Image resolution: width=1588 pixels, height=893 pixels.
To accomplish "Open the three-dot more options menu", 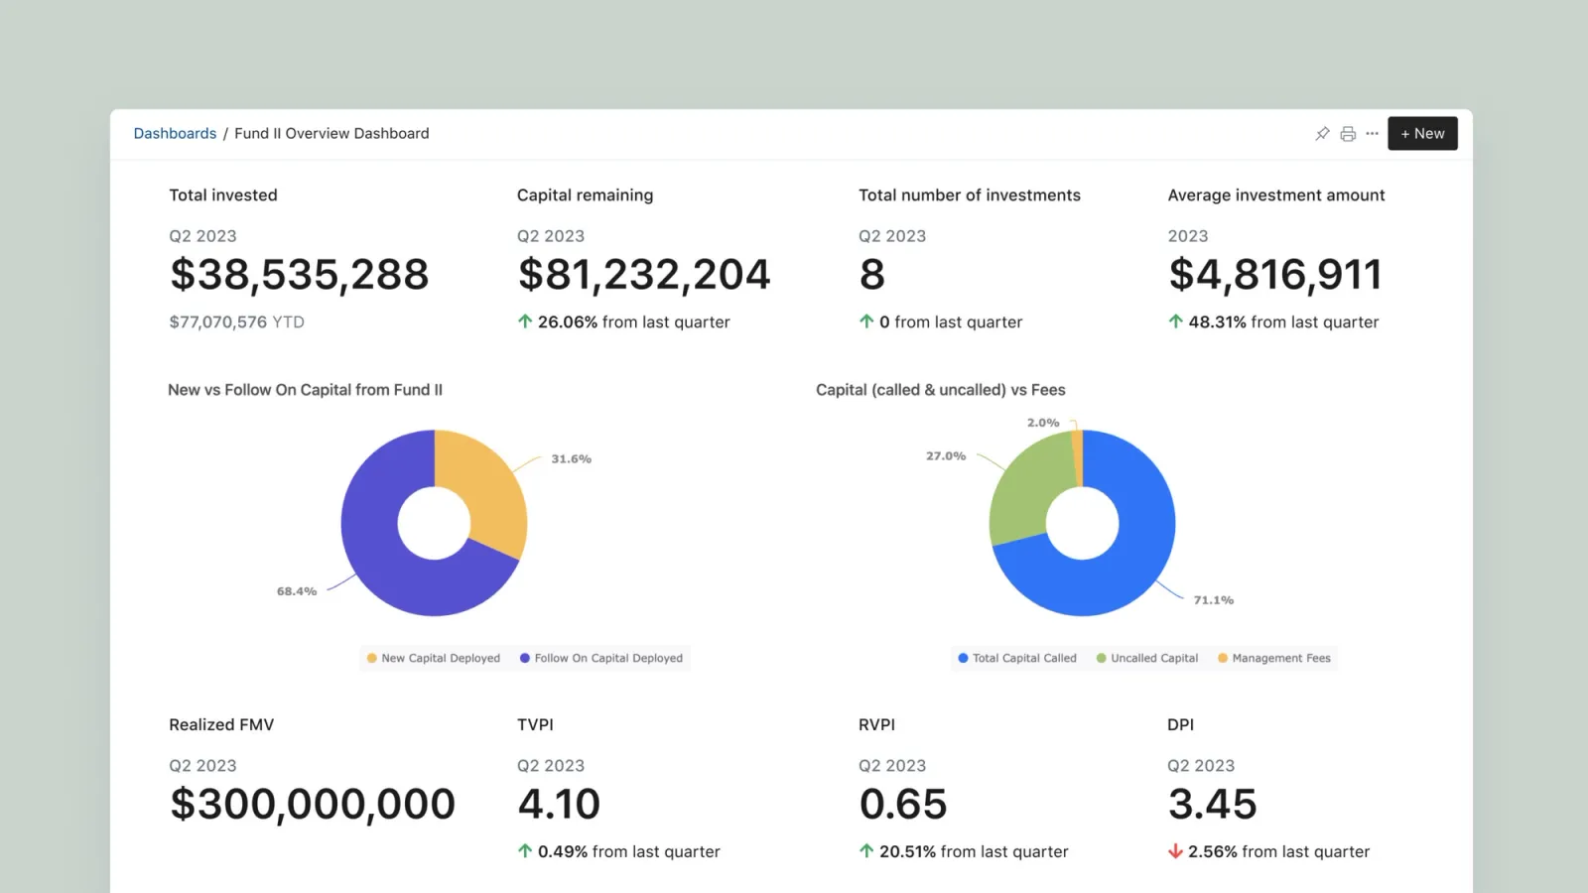I will (x=1372, y=133).
